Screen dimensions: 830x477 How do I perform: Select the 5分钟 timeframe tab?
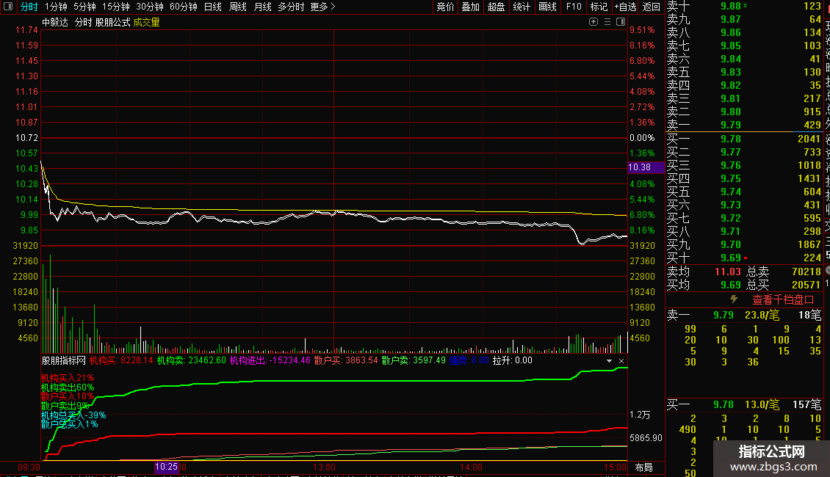(x=84, y=7)
